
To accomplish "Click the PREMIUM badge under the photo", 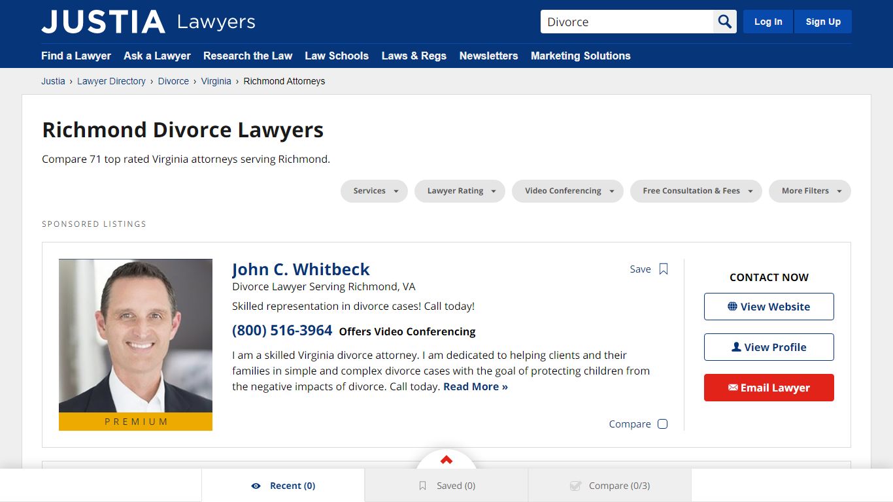I will point(135,422).
